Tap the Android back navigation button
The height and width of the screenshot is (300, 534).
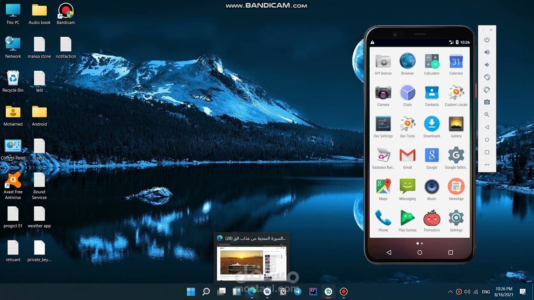pos(389,252)
